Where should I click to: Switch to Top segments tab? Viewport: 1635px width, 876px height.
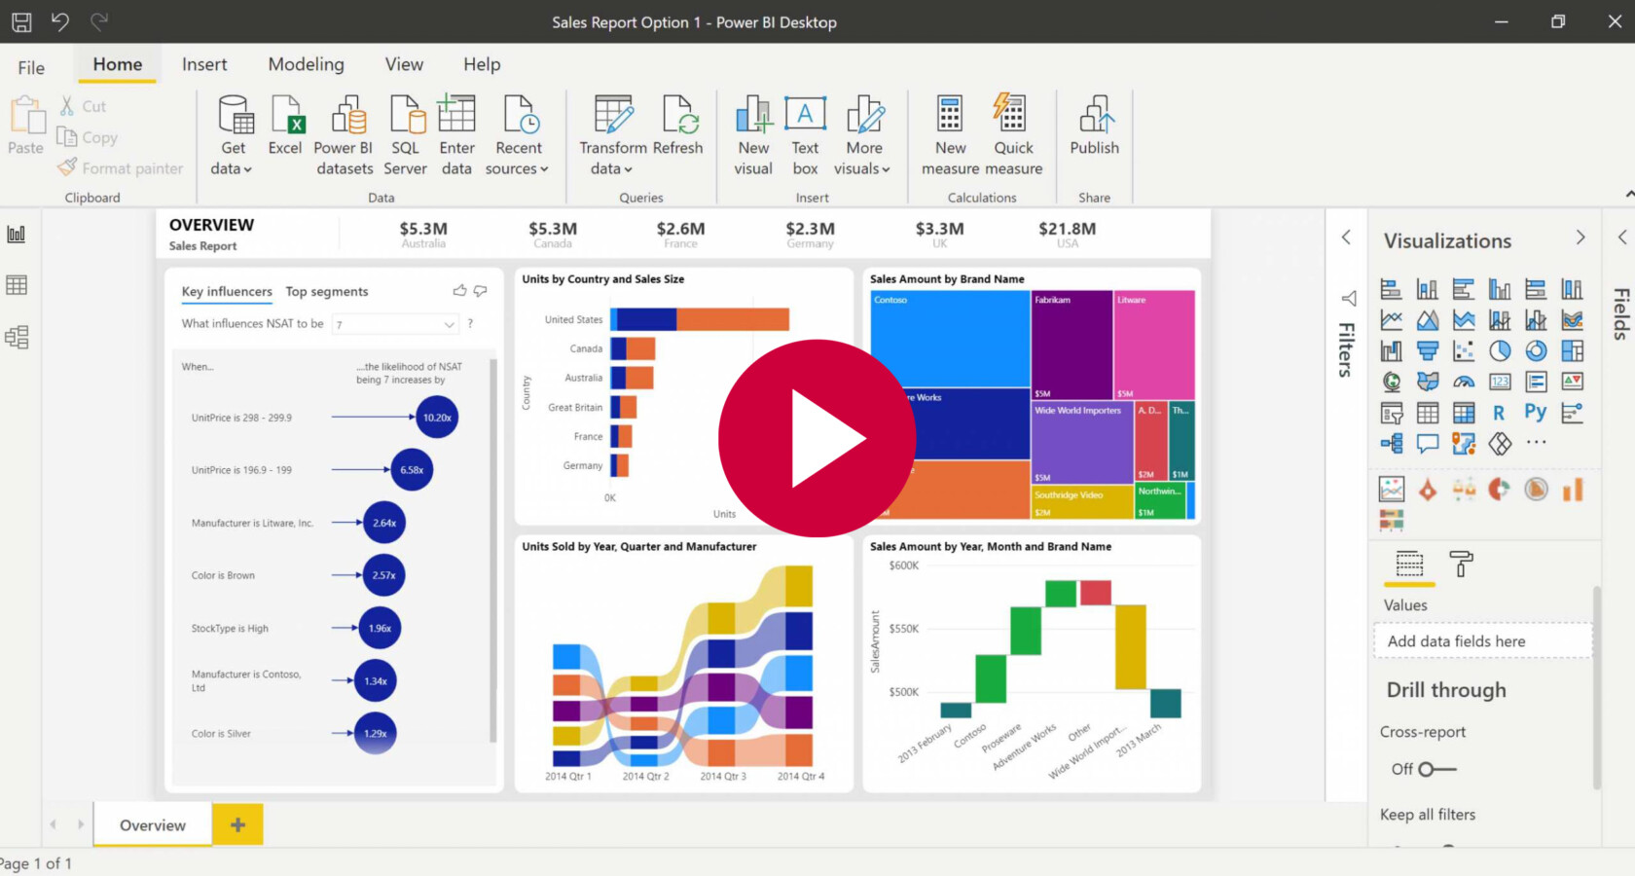coord(327,291)
